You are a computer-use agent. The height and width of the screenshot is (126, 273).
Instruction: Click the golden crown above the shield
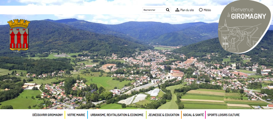pyautogui.click(x=19, y=23)
